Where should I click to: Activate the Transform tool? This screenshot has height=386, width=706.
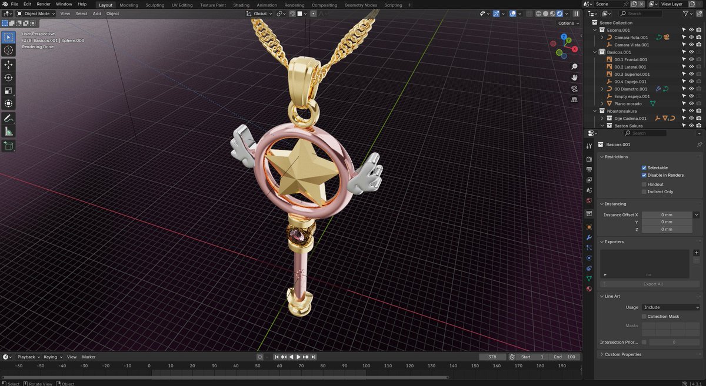pyautogui.click(x=9, y=103)
